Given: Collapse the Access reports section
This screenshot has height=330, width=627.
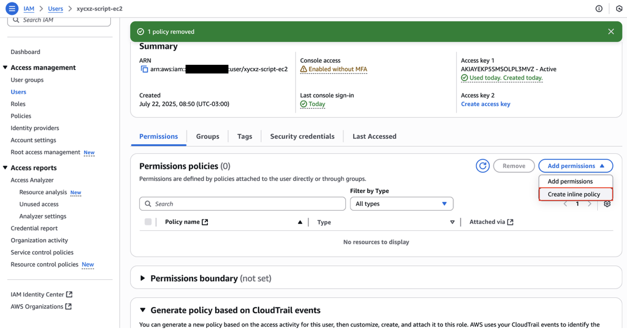Looking at the screenshot, I should pyautogui.click(x=5, y=167).
